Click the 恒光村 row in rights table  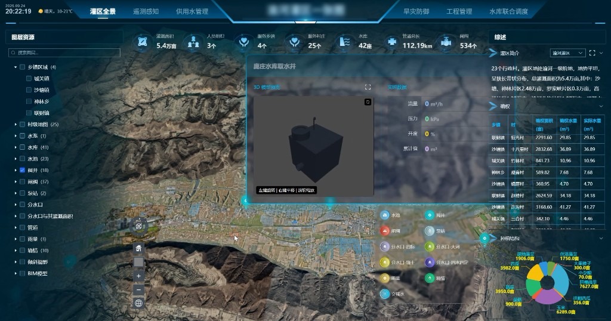tap(548, 137)
